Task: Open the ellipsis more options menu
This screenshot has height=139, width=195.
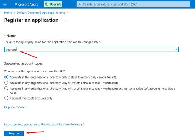Action: (65, 20)
